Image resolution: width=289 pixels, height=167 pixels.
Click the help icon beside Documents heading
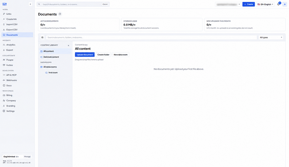click(60, 14)
